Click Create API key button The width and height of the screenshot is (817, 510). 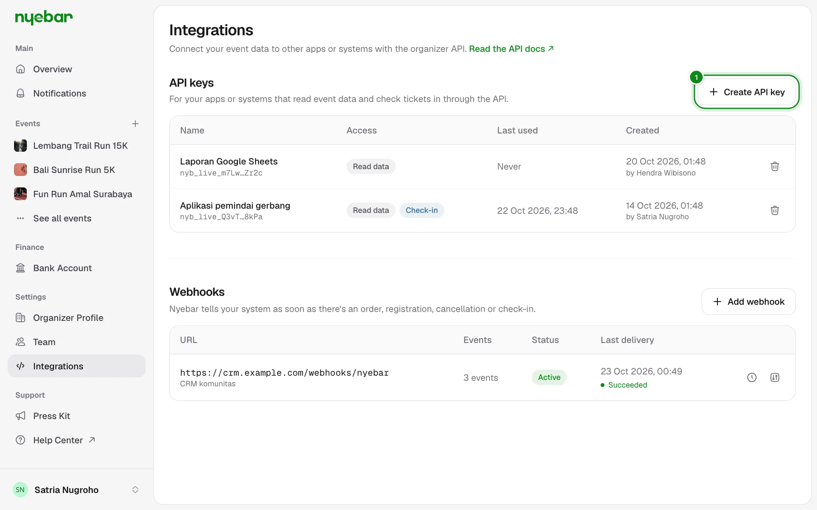point(747,92)
